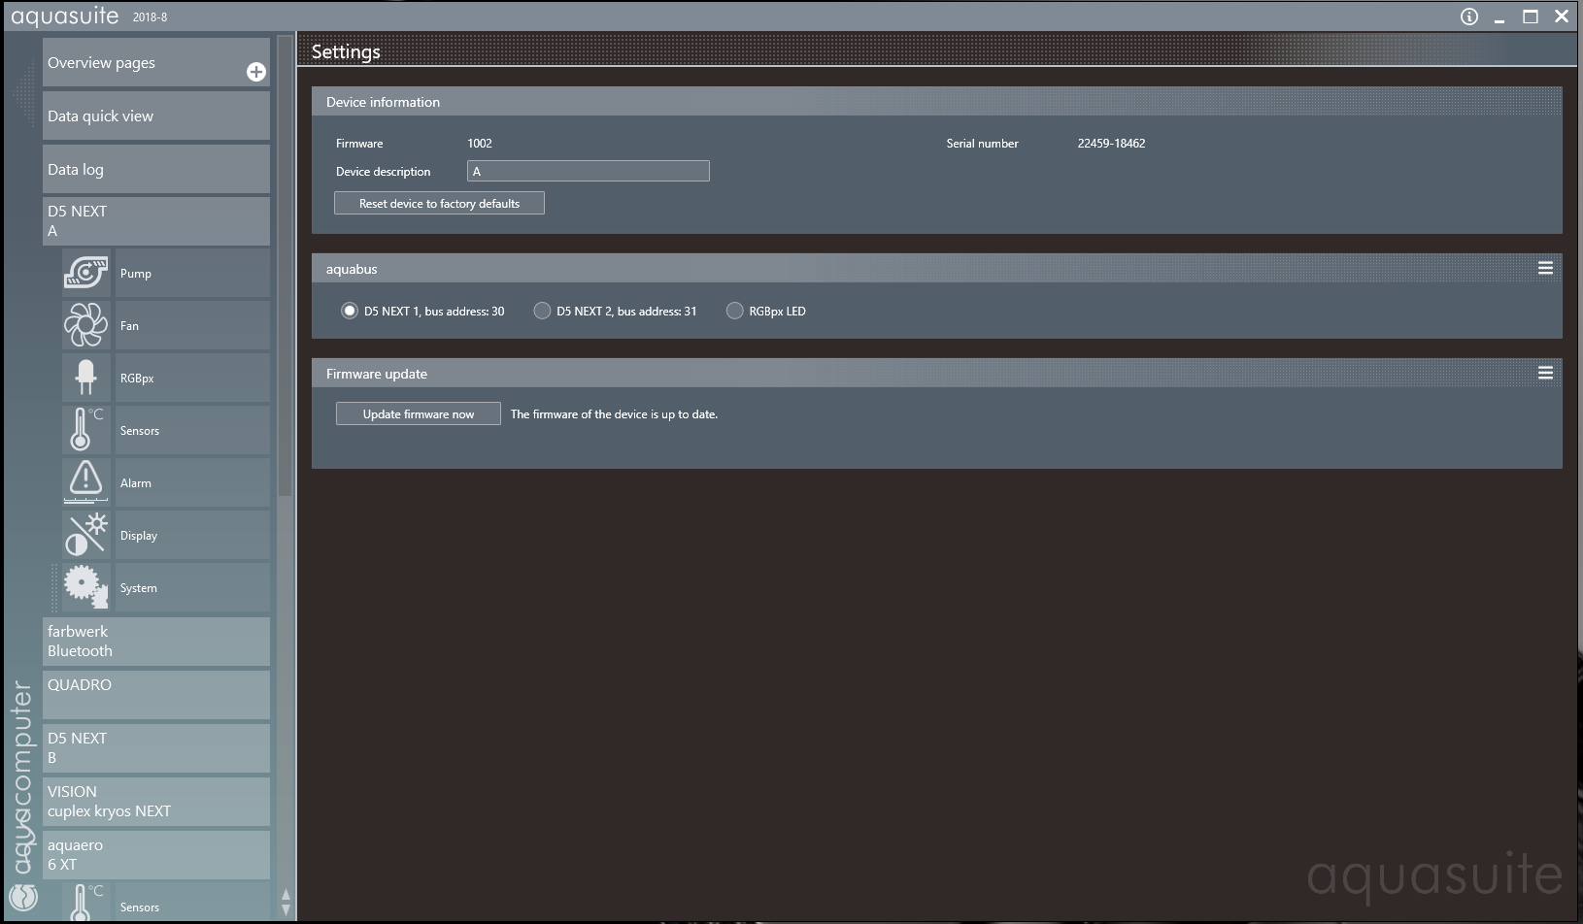The height and width of the screenshot is (924, 1583).
Task: Open the Firmware update section menu
Action: tap(1545, 373)
